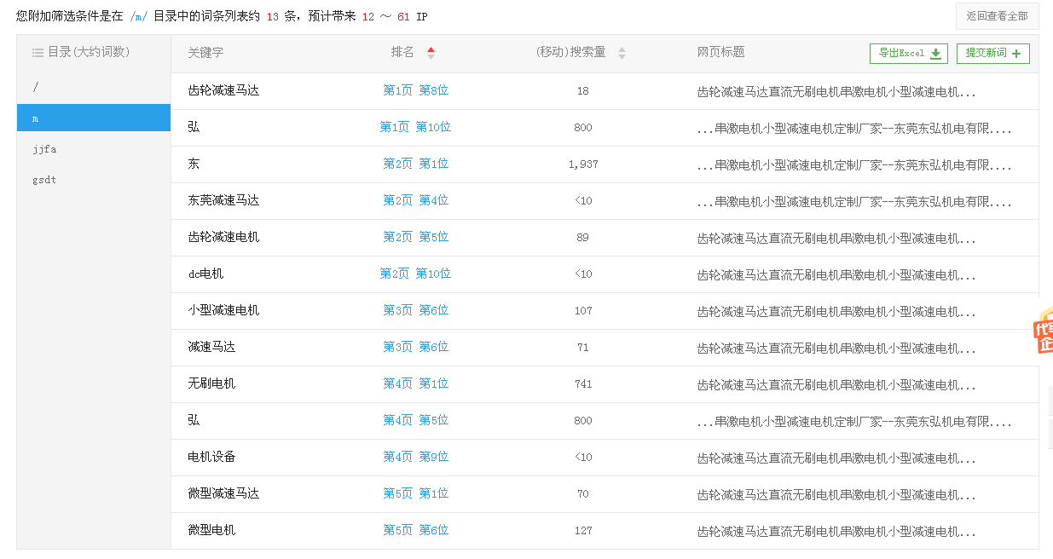The height and width of the screenshot is (559, 1053).
Task: Open the /m/ directory link in the filter text
Action: 138,16
